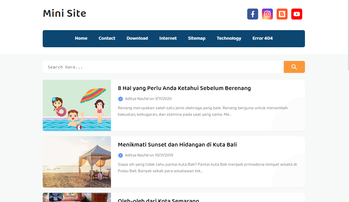Viewport: 349px width, 202px height.
Task: Click verified badge beside the 3/11/2020 post author
Action: click(x=121, y=99)
